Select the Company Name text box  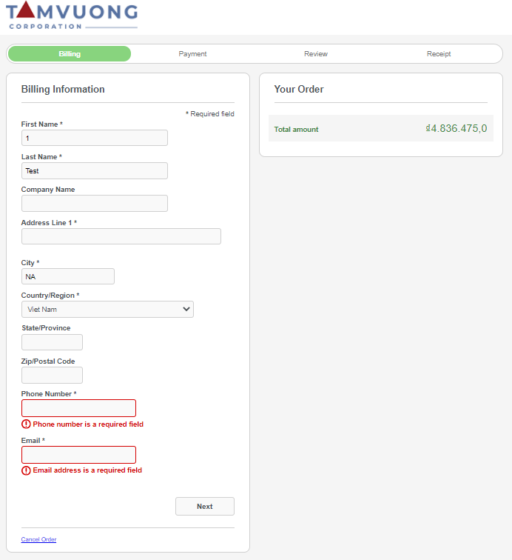(x=94, y=203)
